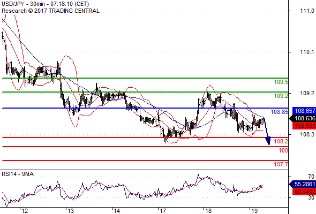Click the dark blue downward forecast arrow

pyautogui.click(x=267, y=131)
